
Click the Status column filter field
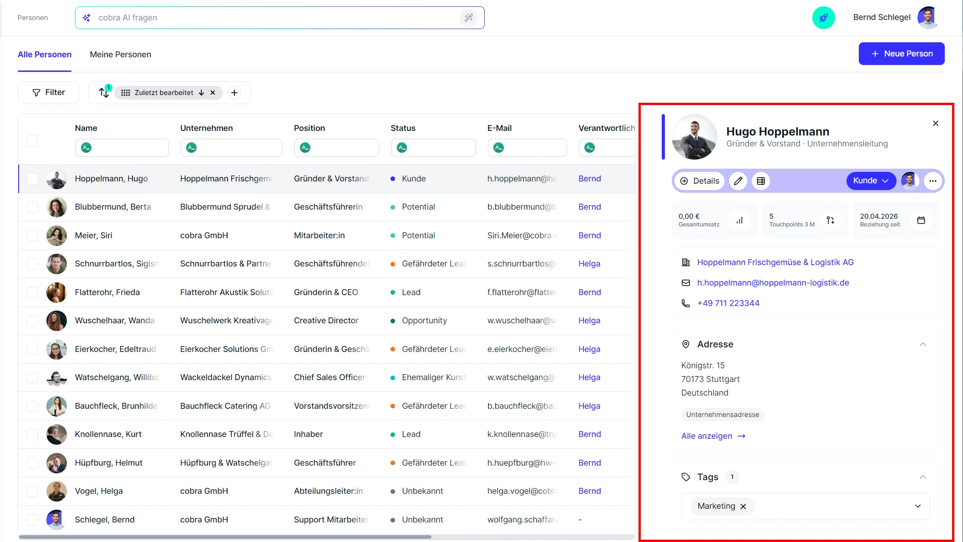433,148
